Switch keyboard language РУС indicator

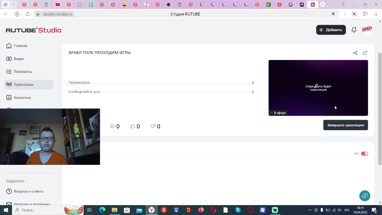point(347,210)
